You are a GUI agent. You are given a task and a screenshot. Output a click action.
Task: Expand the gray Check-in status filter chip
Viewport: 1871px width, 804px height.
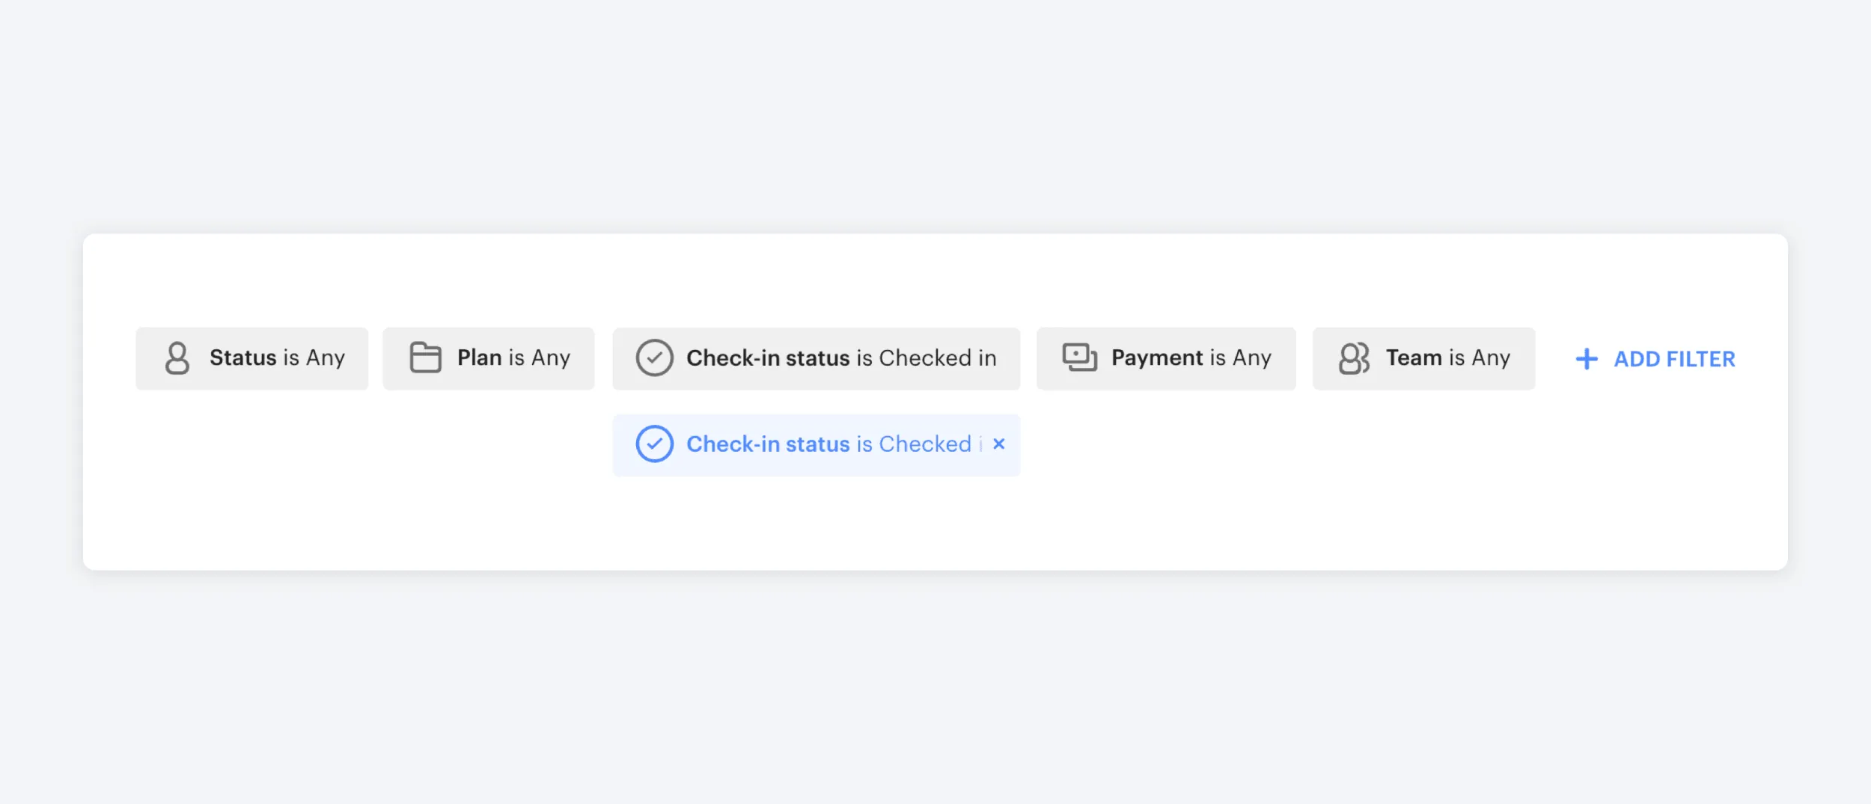click(x=816, y=358)
